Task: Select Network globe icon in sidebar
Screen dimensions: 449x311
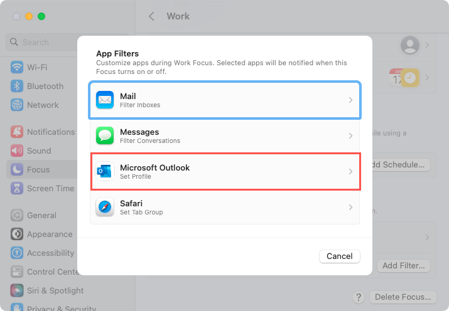Action: [17, 105]
